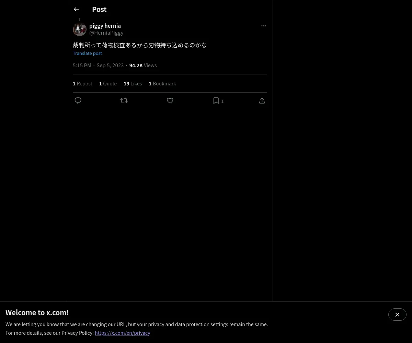This screenshot has width=412, height=343.
Task: Like the post with the heart icon
Action: point(170,100)
